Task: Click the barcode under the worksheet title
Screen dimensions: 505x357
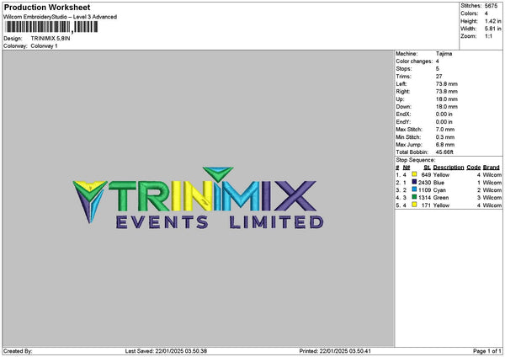Action: [52, 27]
